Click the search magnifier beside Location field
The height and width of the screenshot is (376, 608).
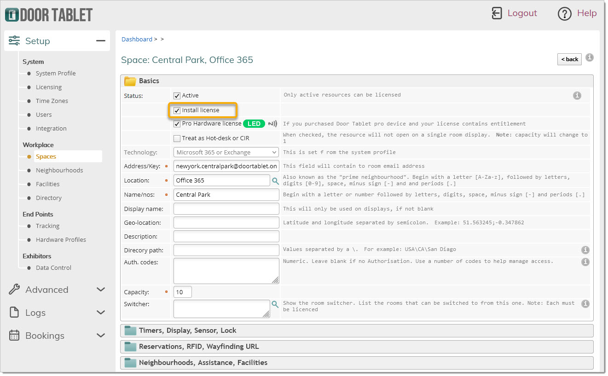[x=275, y=181]
